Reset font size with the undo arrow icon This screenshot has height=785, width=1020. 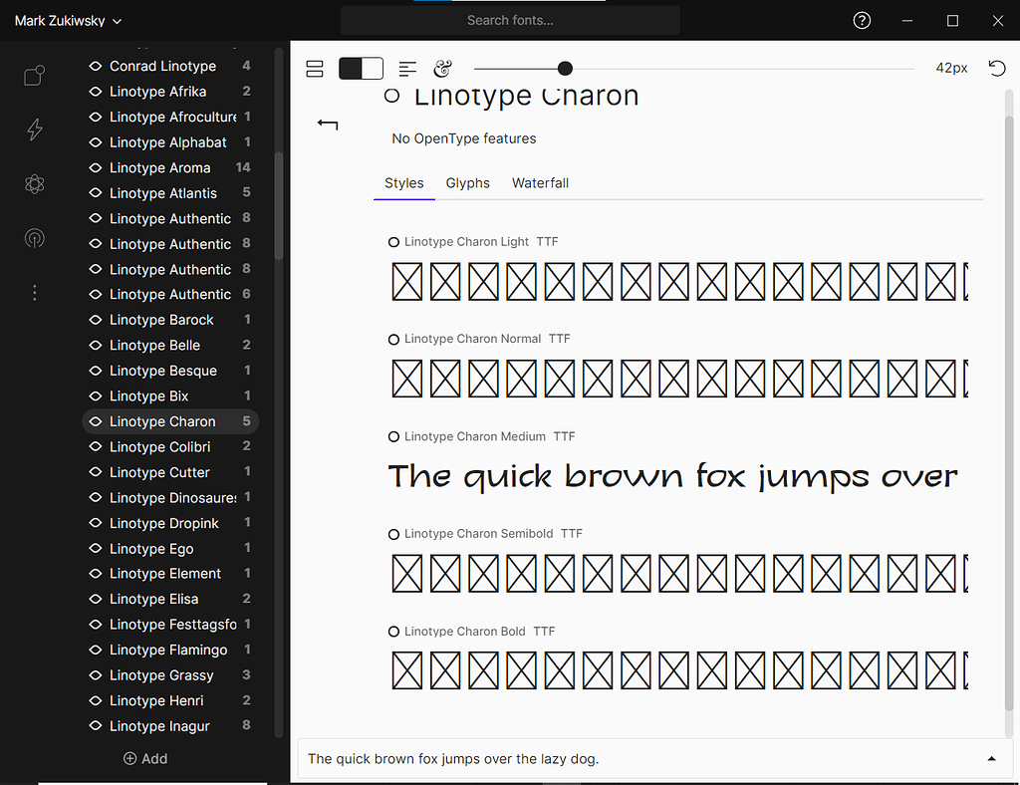(996, 67)
